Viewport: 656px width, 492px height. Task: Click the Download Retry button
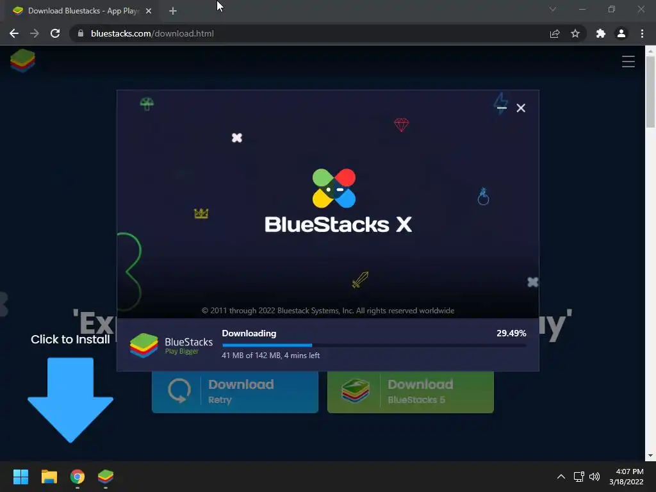235,391
